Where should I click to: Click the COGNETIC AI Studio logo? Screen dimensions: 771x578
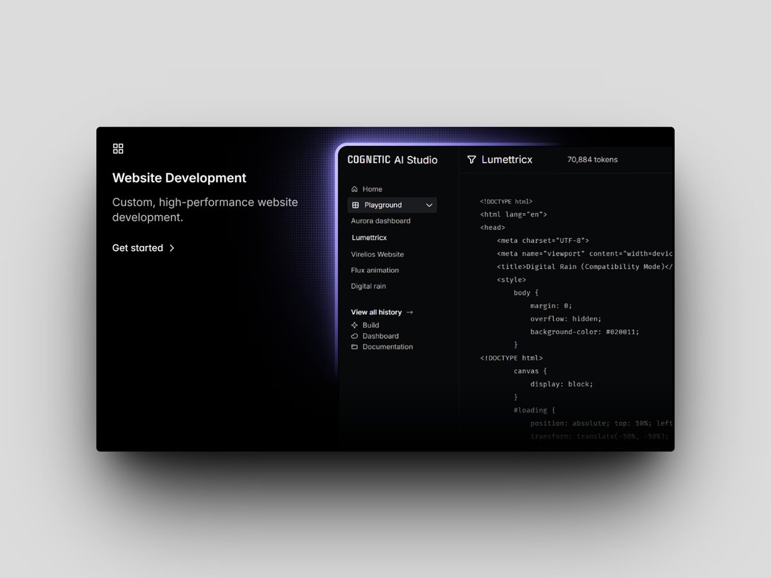coord(393,159)
